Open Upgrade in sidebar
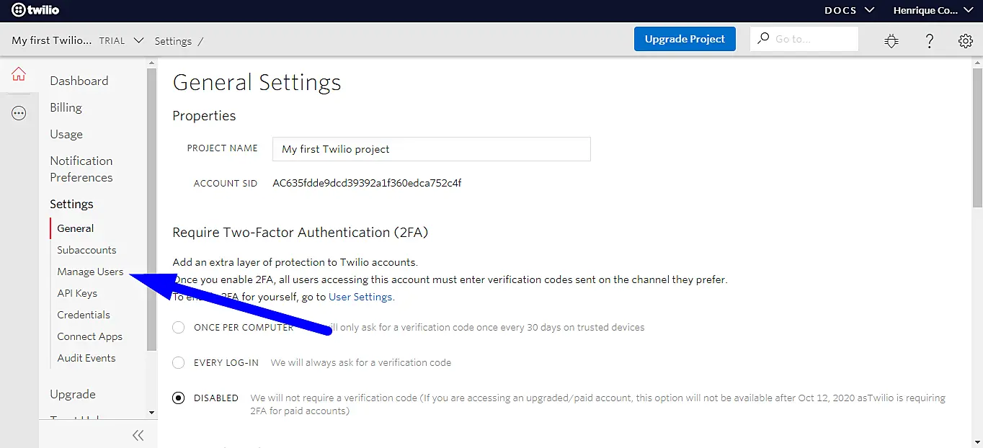The width and height of the screenshot is (983, 448). (x=73, y=394)
